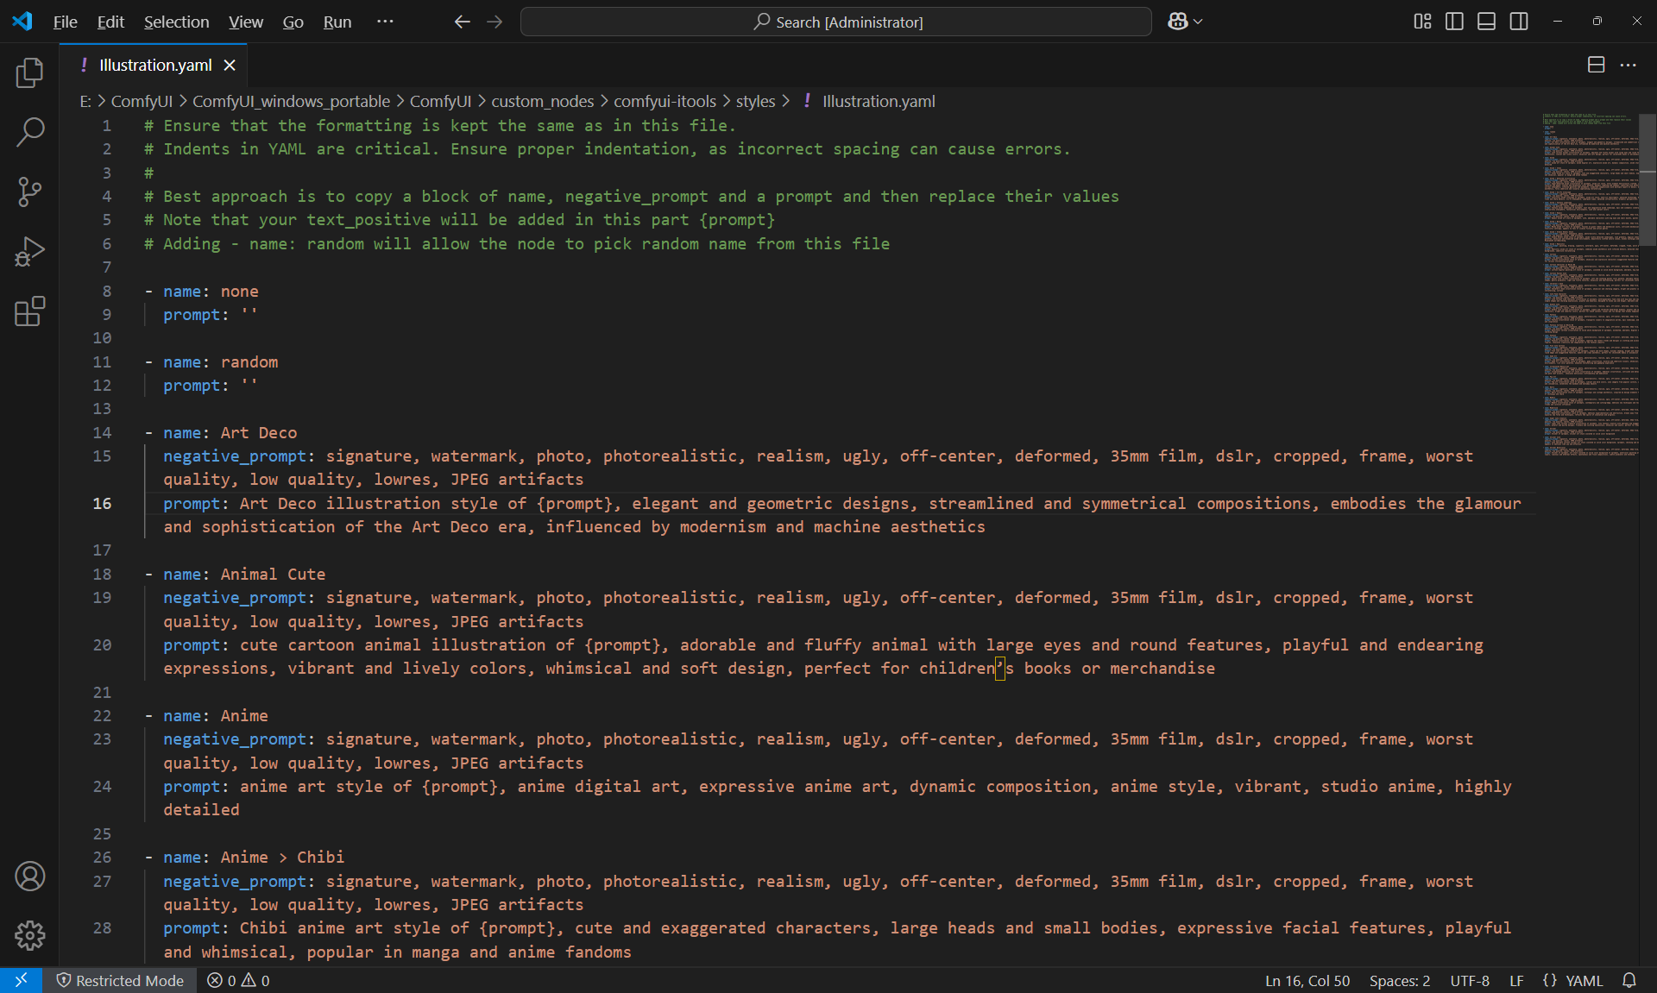Screen dimensions: 1657x993
Task: Click the YAML language mode button
Action: click(1584, 981)
